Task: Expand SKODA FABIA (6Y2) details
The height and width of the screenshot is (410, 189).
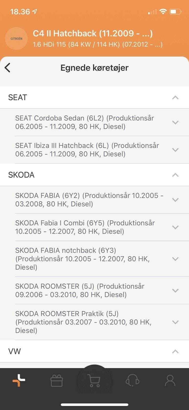Action: 175,200
